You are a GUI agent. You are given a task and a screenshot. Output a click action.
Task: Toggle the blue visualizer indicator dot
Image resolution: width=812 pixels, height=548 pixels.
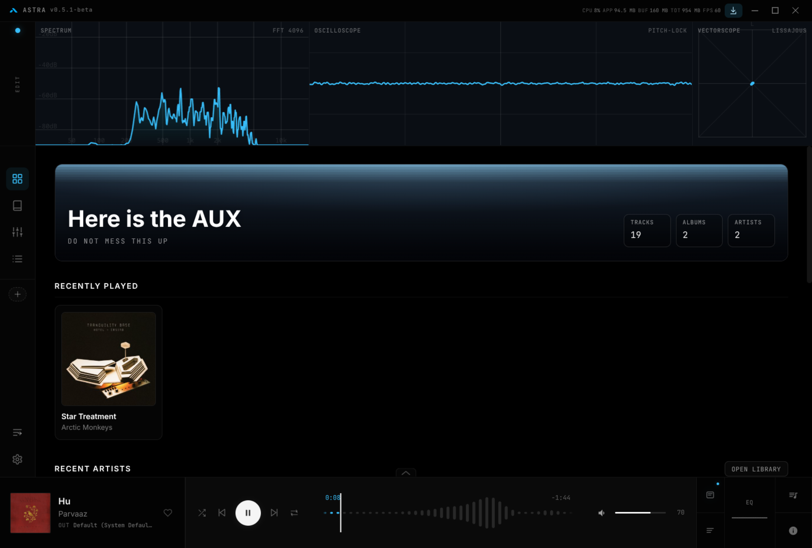click(x=17, y=30)
